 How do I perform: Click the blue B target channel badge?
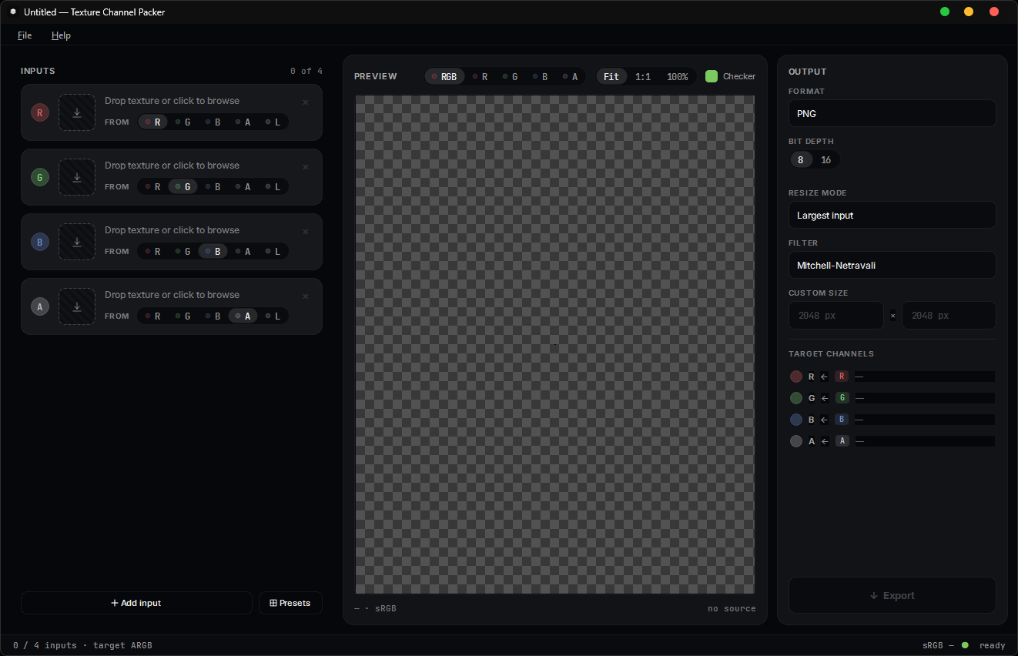(x=842, y=420)
